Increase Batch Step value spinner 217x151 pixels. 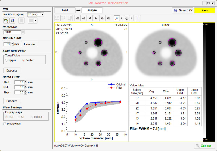click(26, 92)
